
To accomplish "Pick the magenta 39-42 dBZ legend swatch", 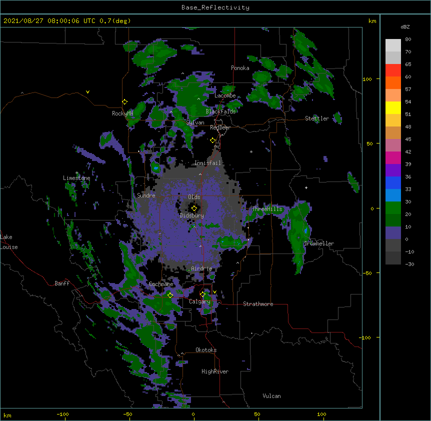I will [x=393, y=158].
